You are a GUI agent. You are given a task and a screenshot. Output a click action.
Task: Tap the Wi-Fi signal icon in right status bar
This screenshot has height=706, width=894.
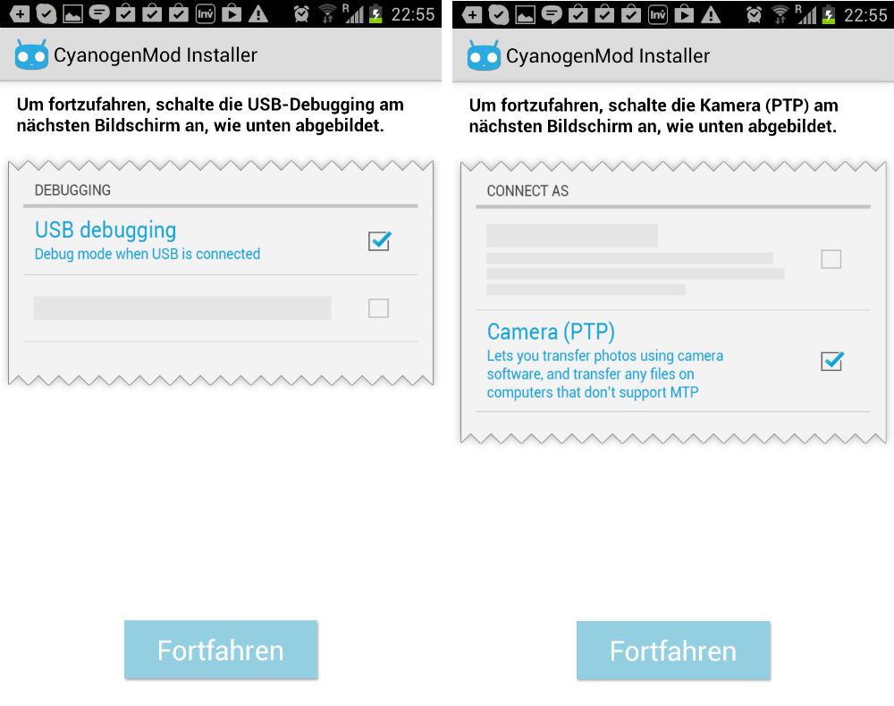click(780, 13)
